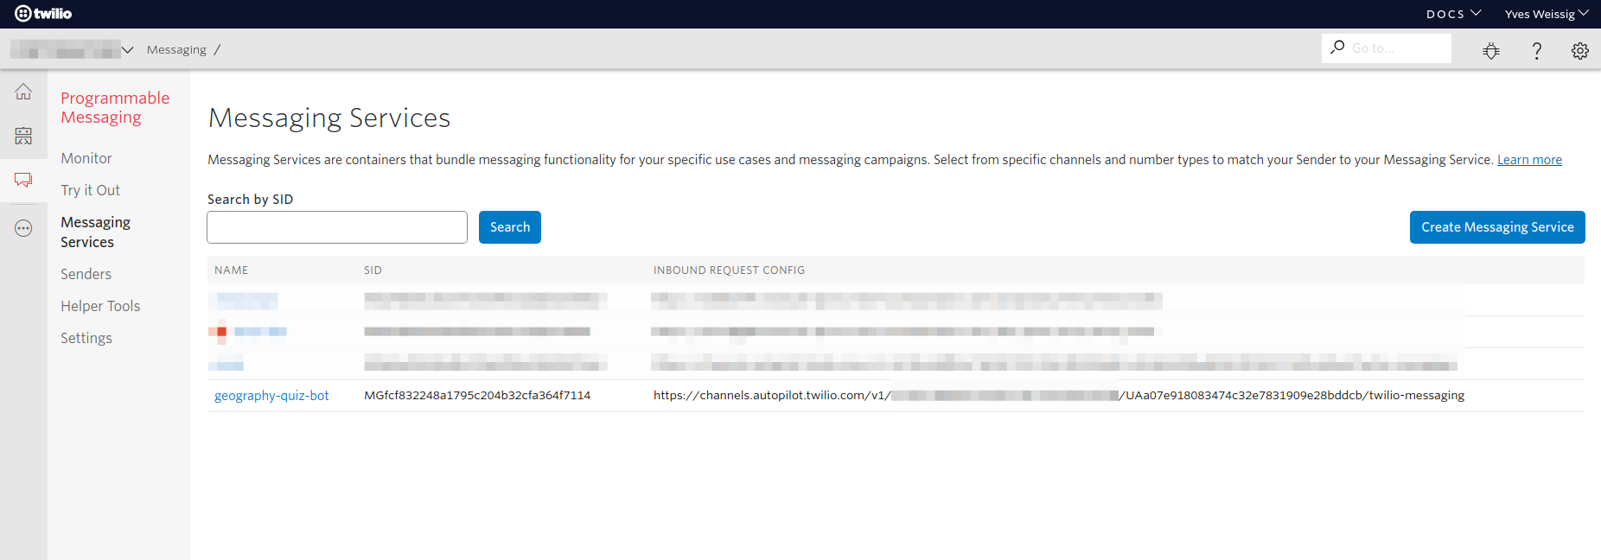1601x560 pixels.
Task: Click Create Messaging Service button
Action: point(1497,227)
